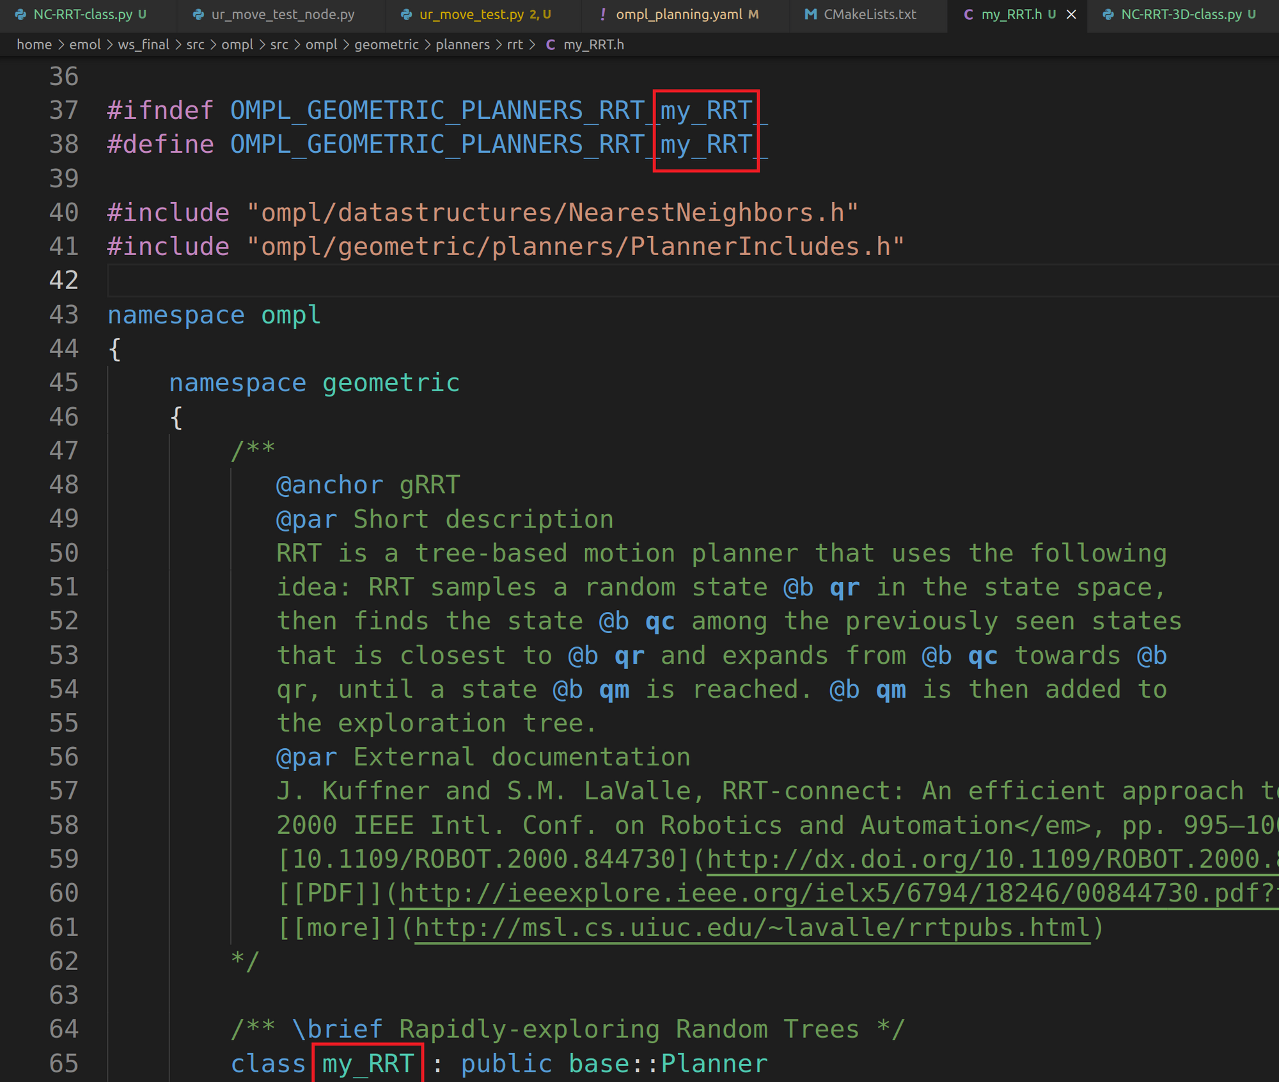Viewport: 1279px width, 1082px height.
Task: Click Python icon on NC-RRT-3D-class.py tab
Action: [x=1108, y=14]
